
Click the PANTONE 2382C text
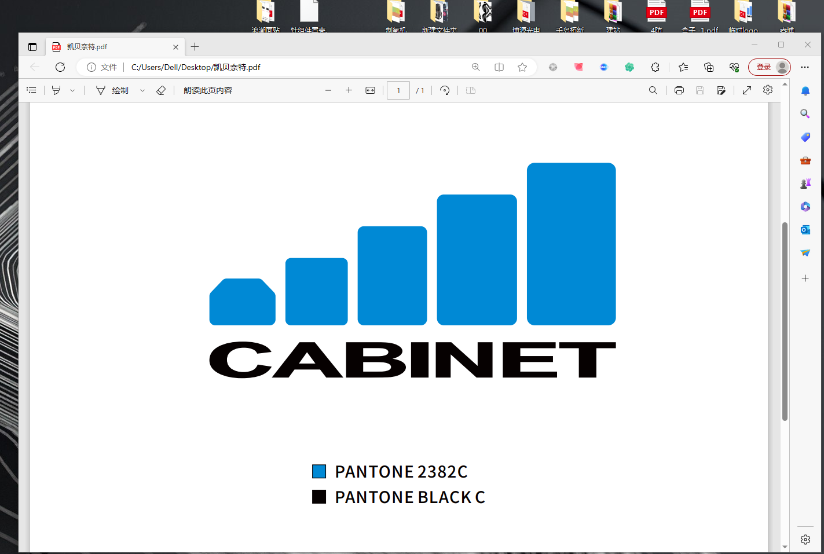pyautogui.click(x=401, y=472)
